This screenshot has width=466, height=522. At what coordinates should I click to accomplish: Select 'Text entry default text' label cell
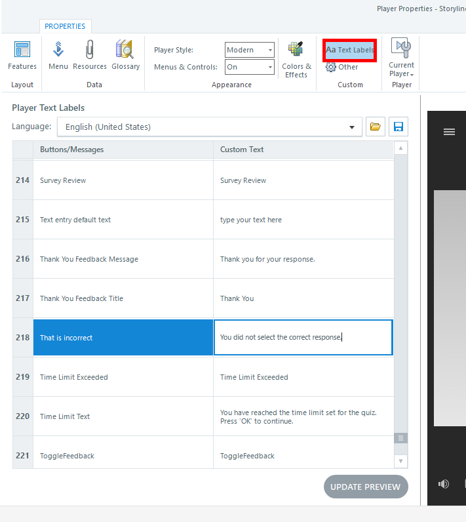pyautogui.click(x=123, y=220)
